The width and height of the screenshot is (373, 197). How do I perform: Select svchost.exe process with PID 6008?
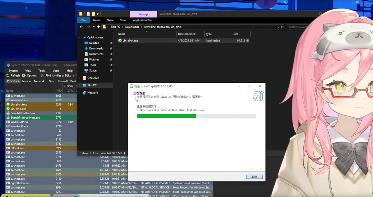tap(41, 96)
